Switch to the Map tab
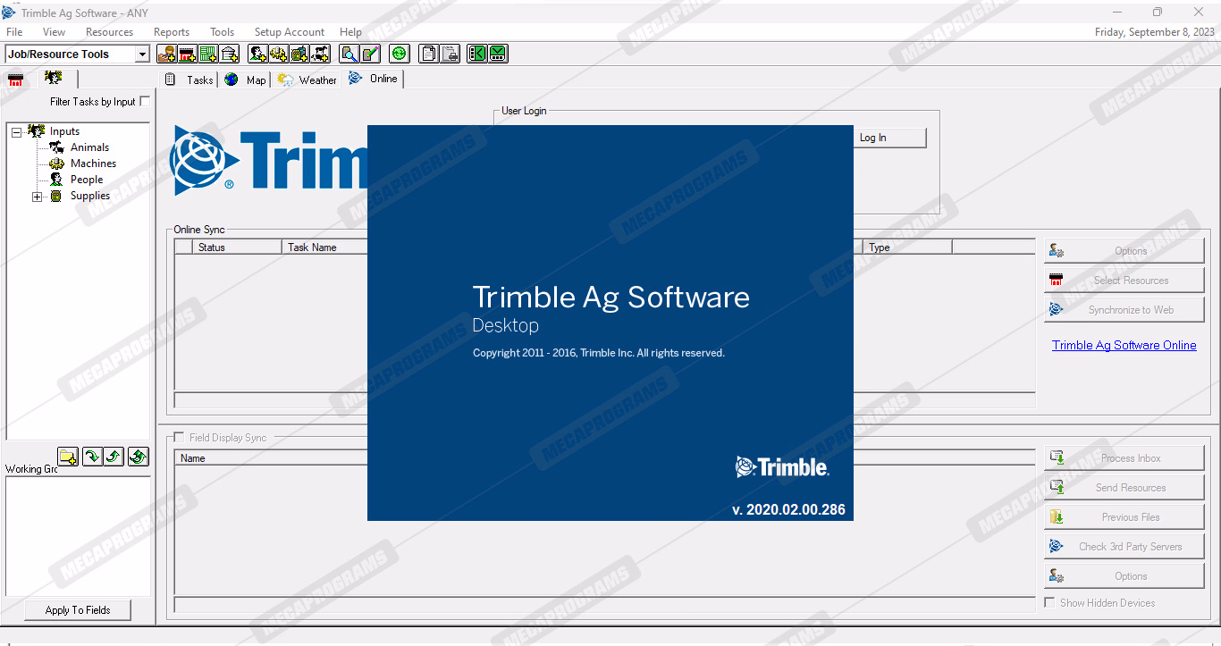 [x=246, y=80]
